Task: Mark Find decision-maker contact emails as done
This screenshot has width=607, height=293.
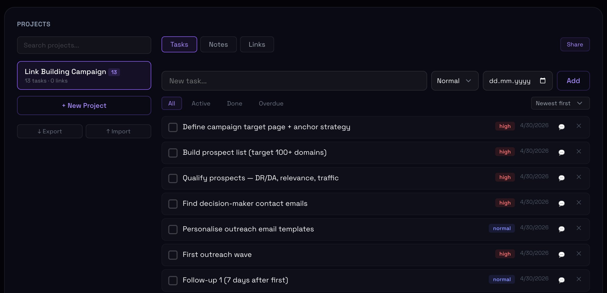Action: [173, 204]
